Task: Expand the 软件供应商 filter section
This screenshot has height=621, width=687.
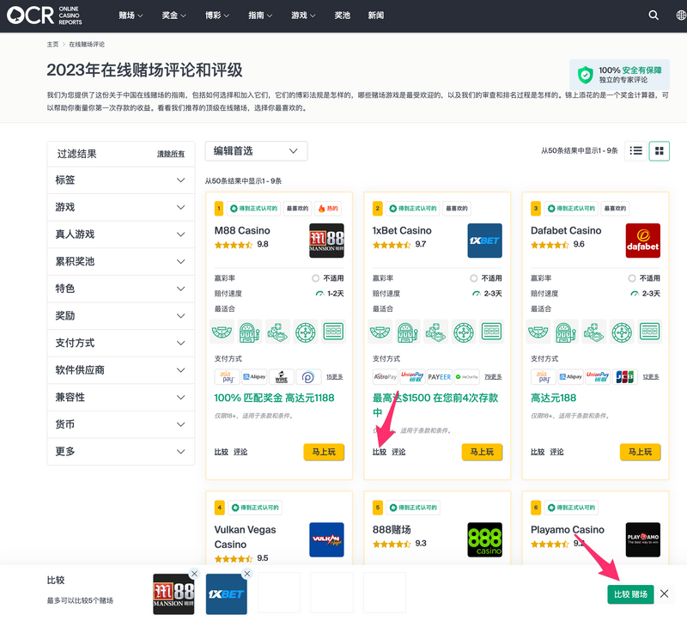Action: coord(120,370)
